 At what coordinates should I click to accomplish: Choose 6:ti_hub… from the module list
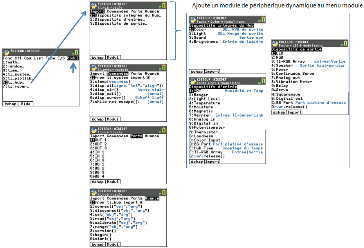point(16,83)
